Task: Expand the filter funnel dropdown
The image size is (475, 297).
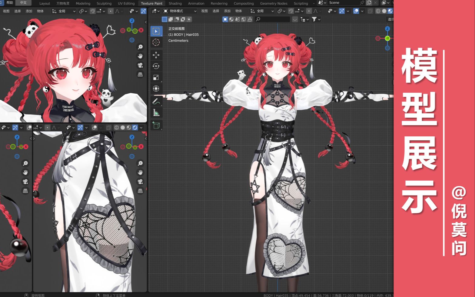Action: click(316, 19)
